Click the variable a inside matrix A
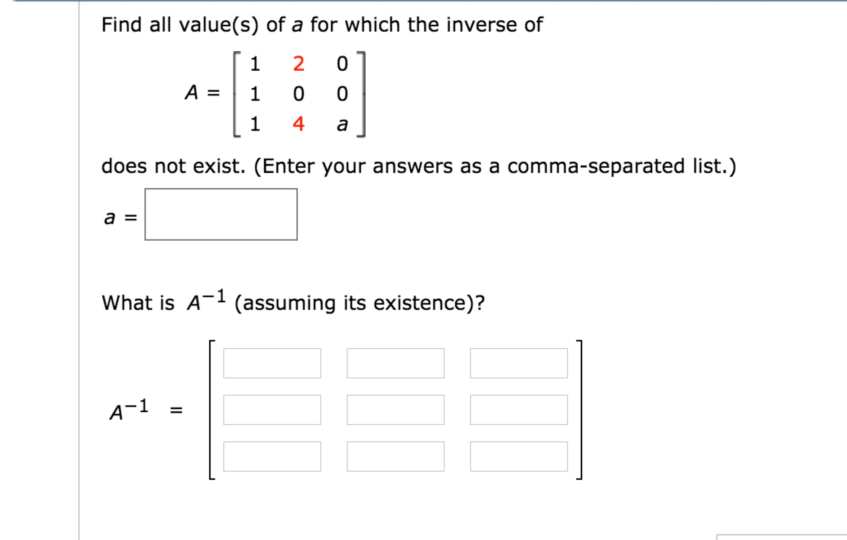This screenshot has height=540, width=847. (x=342, y=124)
